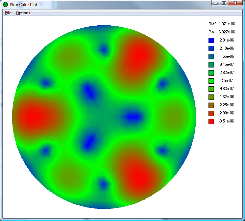Open the File menu
245x221 pixels.
coord(8,13)
